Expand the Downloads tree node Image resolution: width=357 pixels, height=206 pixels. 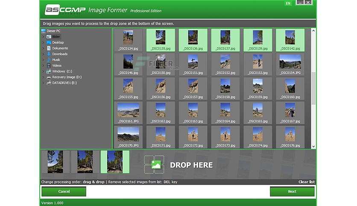pos(43,54)
